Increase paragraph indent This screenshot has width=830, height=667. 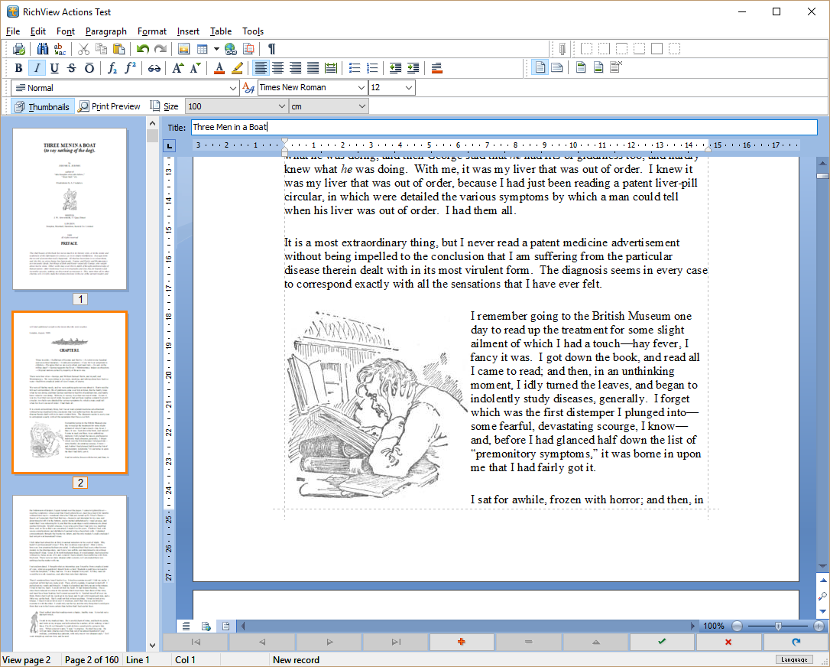(x=413, y=68)
